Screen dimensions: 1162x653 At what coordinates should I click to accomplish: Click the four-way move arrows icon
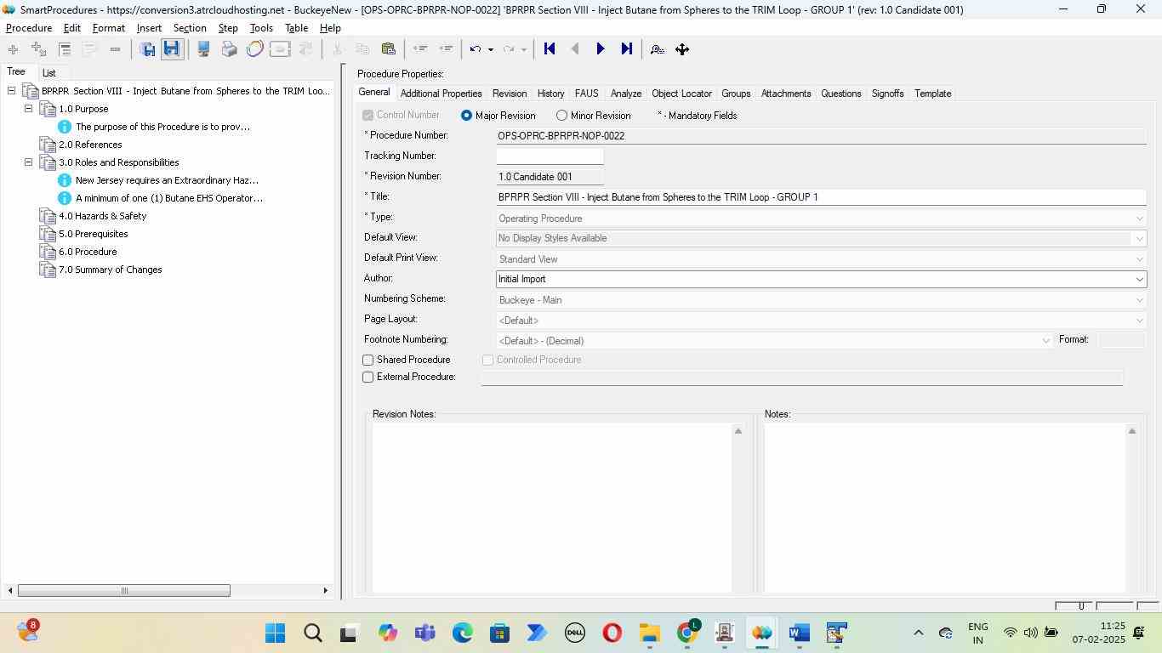tap(682, 49)
